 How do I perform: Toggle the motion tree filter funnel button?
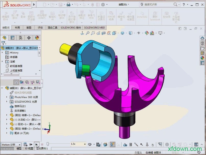coord(16,82)
